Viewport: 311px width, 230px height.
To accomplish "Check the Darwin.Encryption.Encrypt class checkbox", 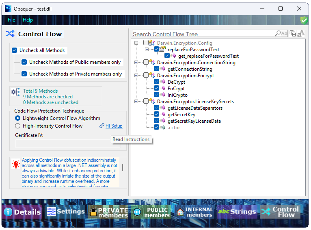I will [146, 75].
